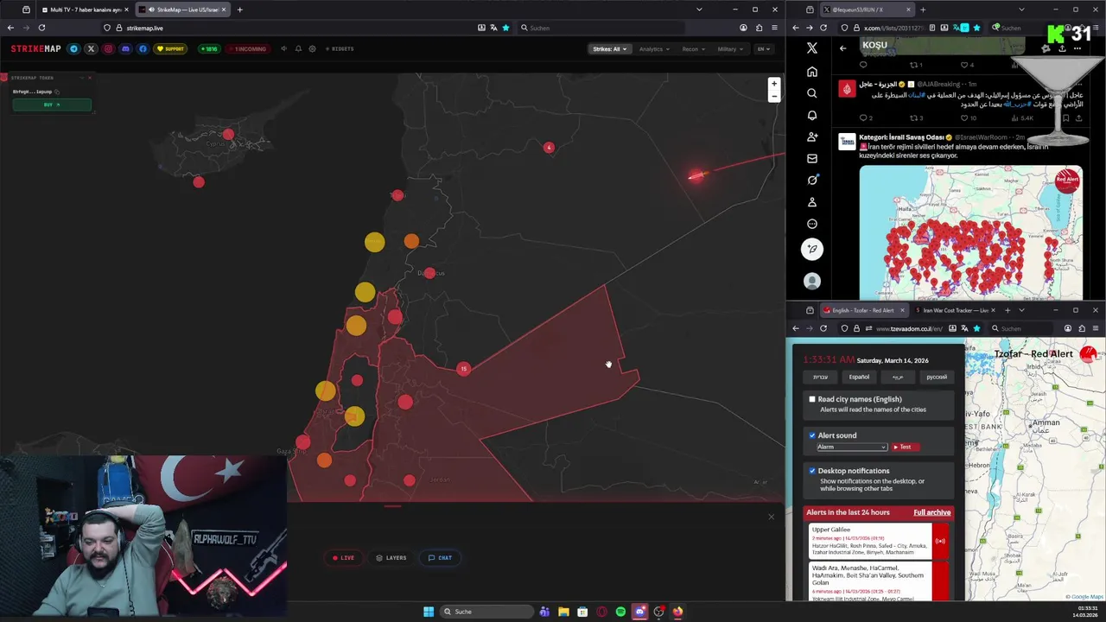The height and width of the screenshot is (622, 1106).
Task: Open the Alarm sound dropdown
Action: [852, 447]
